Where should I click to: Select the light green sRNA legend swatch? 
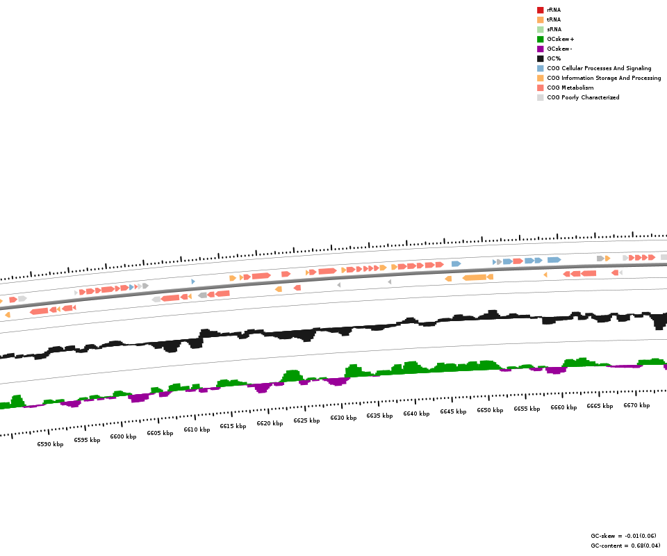pyautogui.click(x=540, y=29)
